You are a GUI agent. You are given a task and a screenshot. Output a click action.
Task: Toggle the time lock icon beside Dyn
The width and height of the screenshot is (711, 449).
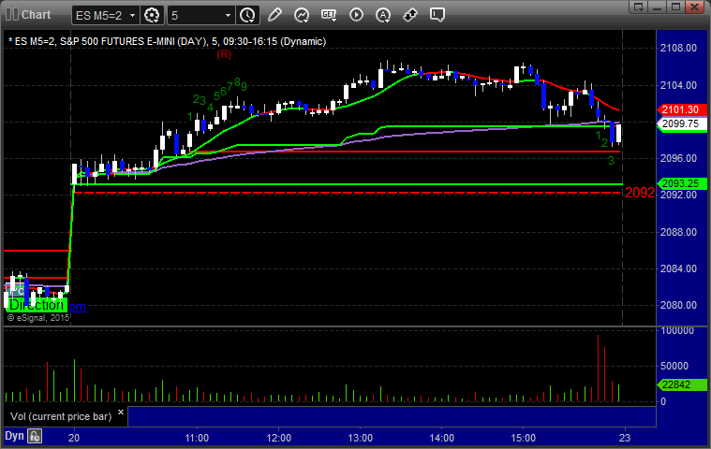pos(35,436)
